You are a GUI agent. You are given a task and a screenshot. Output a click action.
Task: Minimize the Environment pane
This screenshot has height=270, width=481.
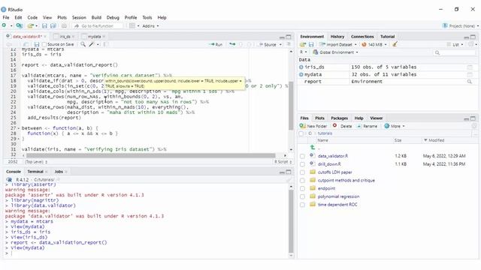click(x=466, y=37)
